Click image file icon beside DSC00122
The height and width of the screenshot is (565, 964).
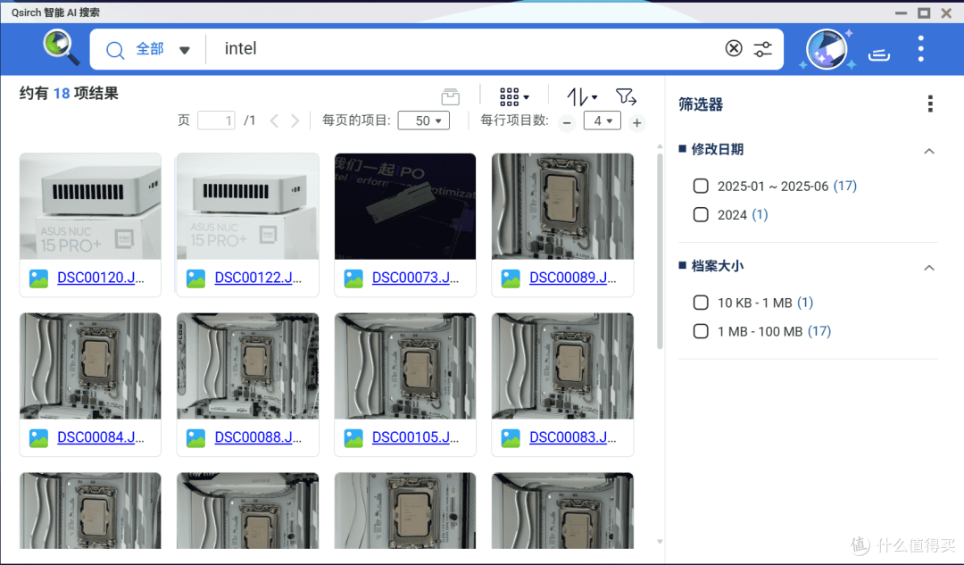point(196,278)
